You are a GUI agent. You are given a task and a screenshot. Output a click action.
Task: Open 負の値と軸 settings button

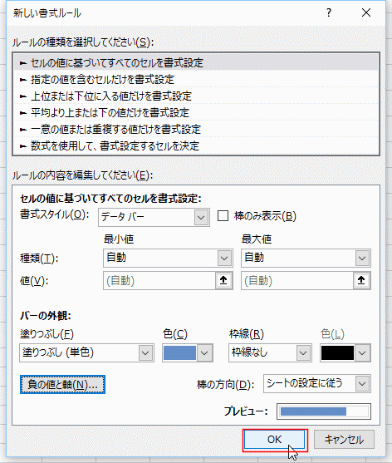62,385
